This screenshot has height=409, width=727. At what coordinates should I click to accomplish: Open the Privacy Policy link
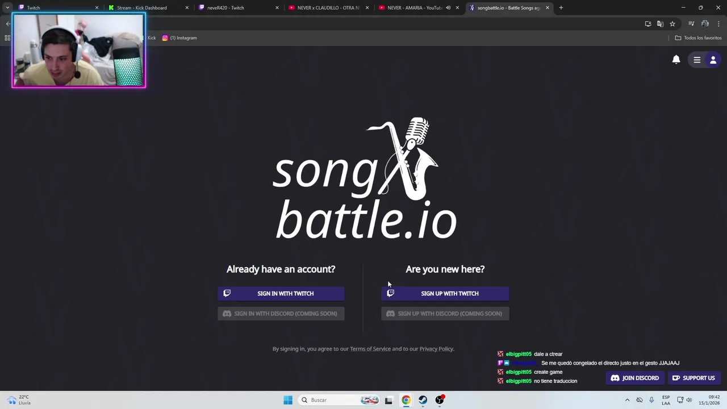point(436,349)
